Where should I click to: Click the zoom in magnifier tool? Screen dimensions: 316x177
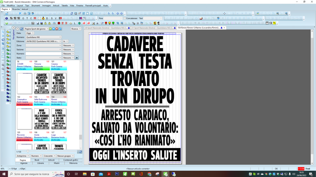coord(3,65)
